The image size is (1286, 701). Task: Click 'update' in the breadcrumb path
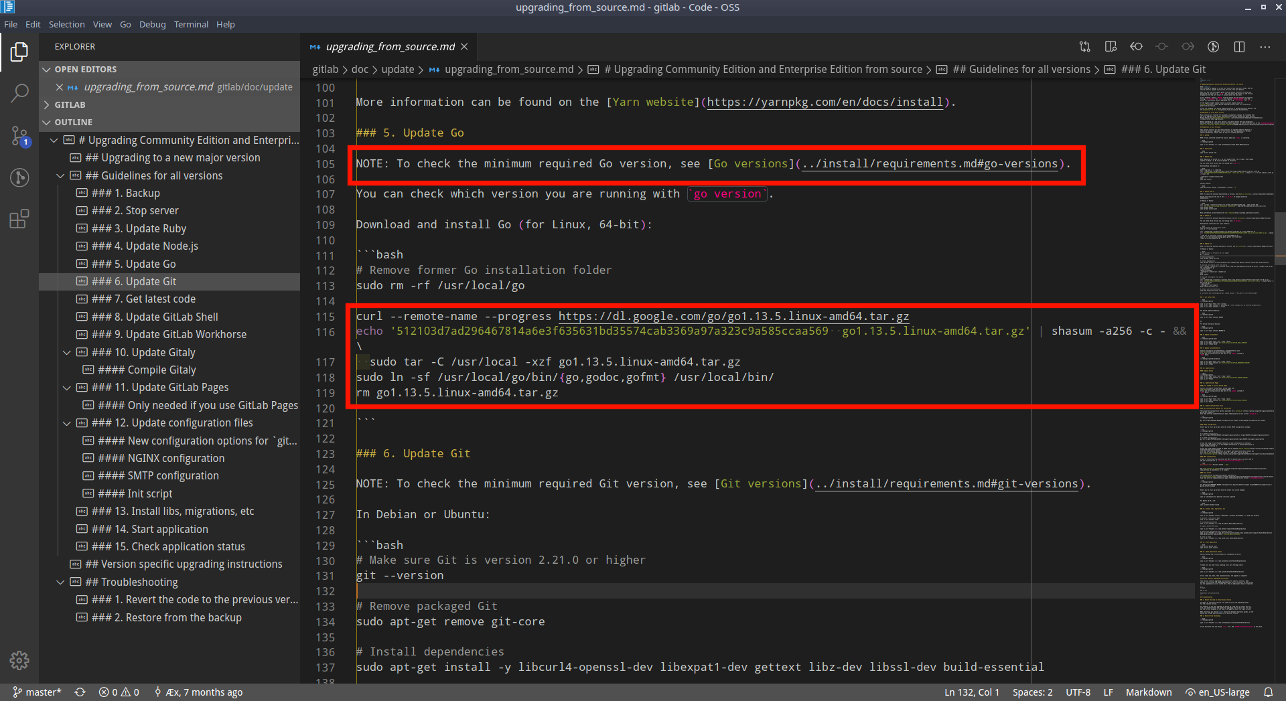(x=398, y=70)
